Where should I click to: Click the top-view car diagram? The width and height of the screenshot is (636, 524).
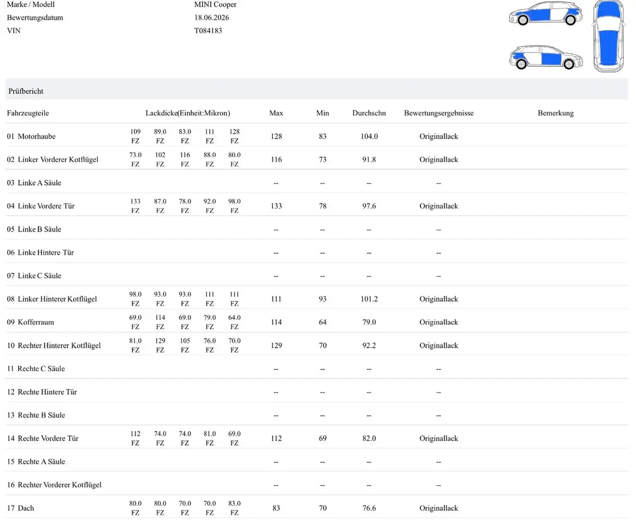point(608,37)
